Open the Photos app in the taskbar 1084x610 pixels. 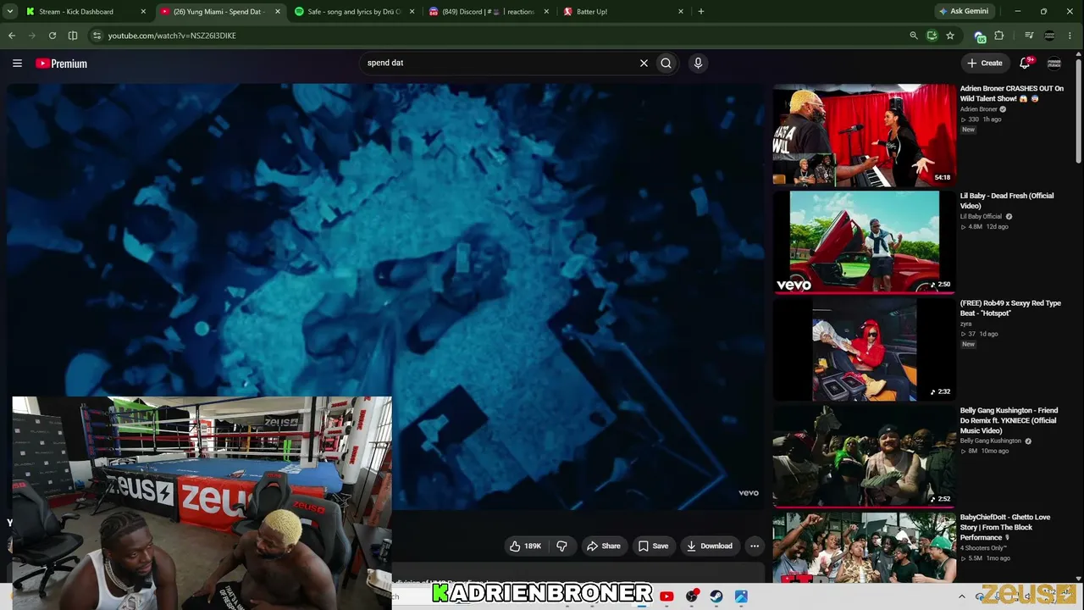coord(741,596)
